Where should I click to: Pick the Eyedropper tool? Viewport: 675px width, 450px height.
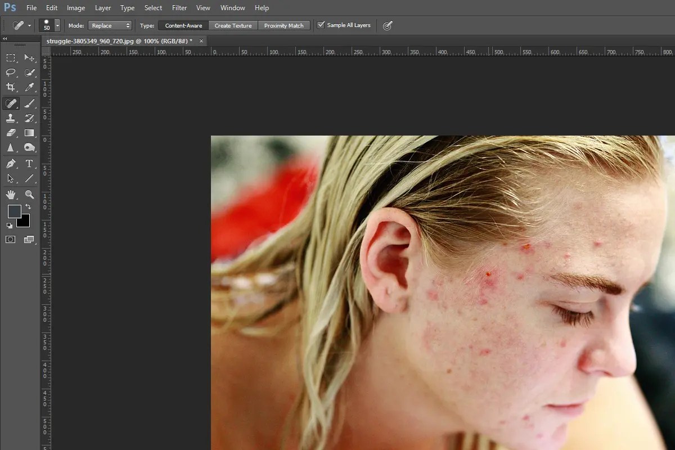point(29,87)
